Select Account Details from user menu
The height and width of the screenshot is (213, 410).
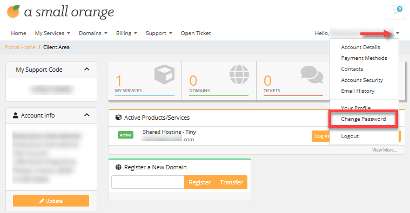coord(360,47)
